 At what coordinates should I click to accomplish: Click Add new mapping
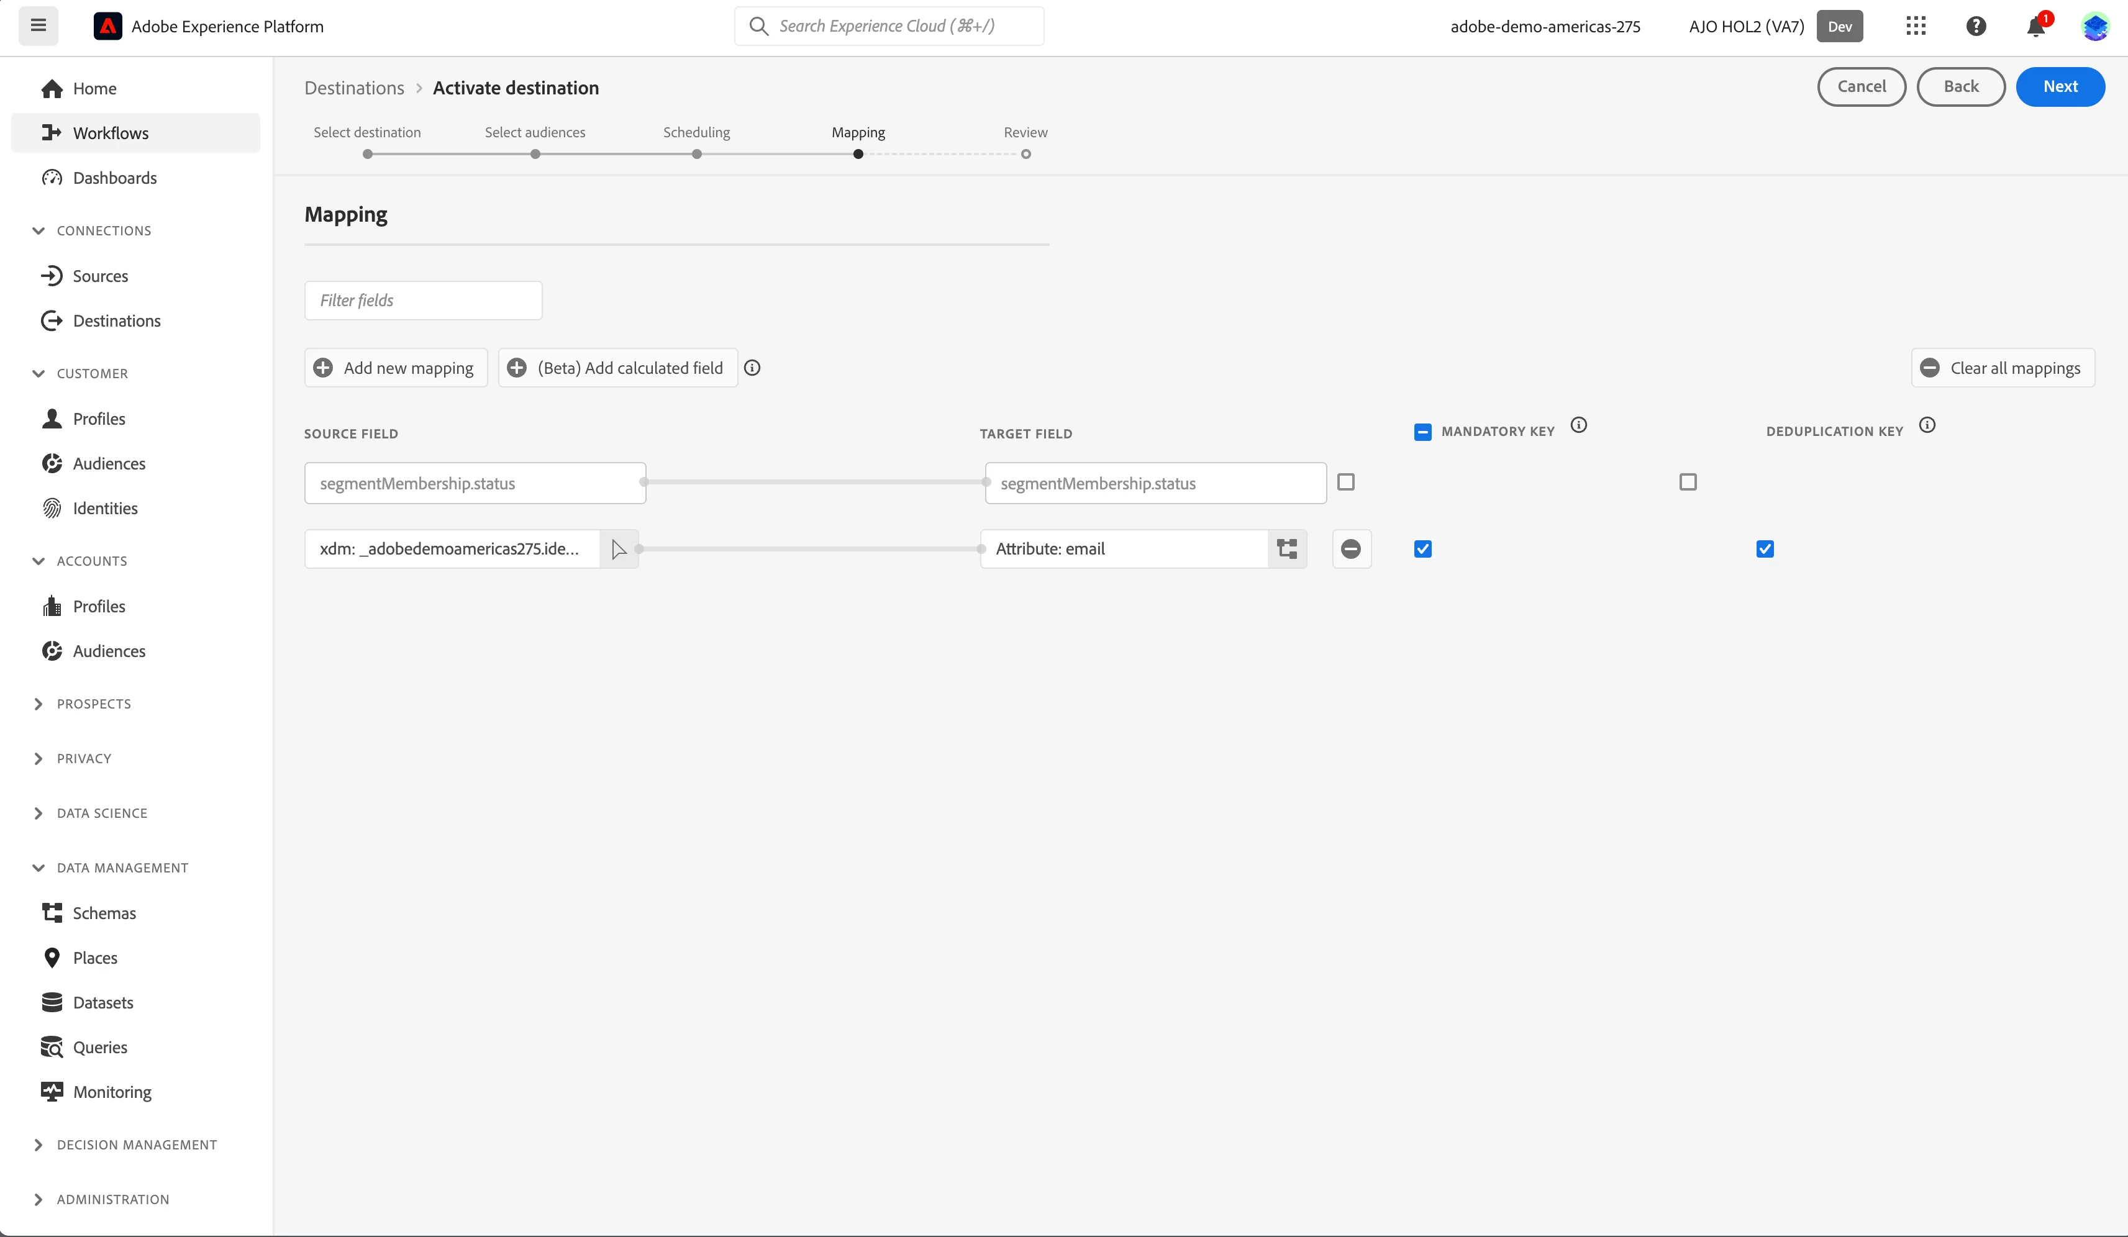click(396, 368)
